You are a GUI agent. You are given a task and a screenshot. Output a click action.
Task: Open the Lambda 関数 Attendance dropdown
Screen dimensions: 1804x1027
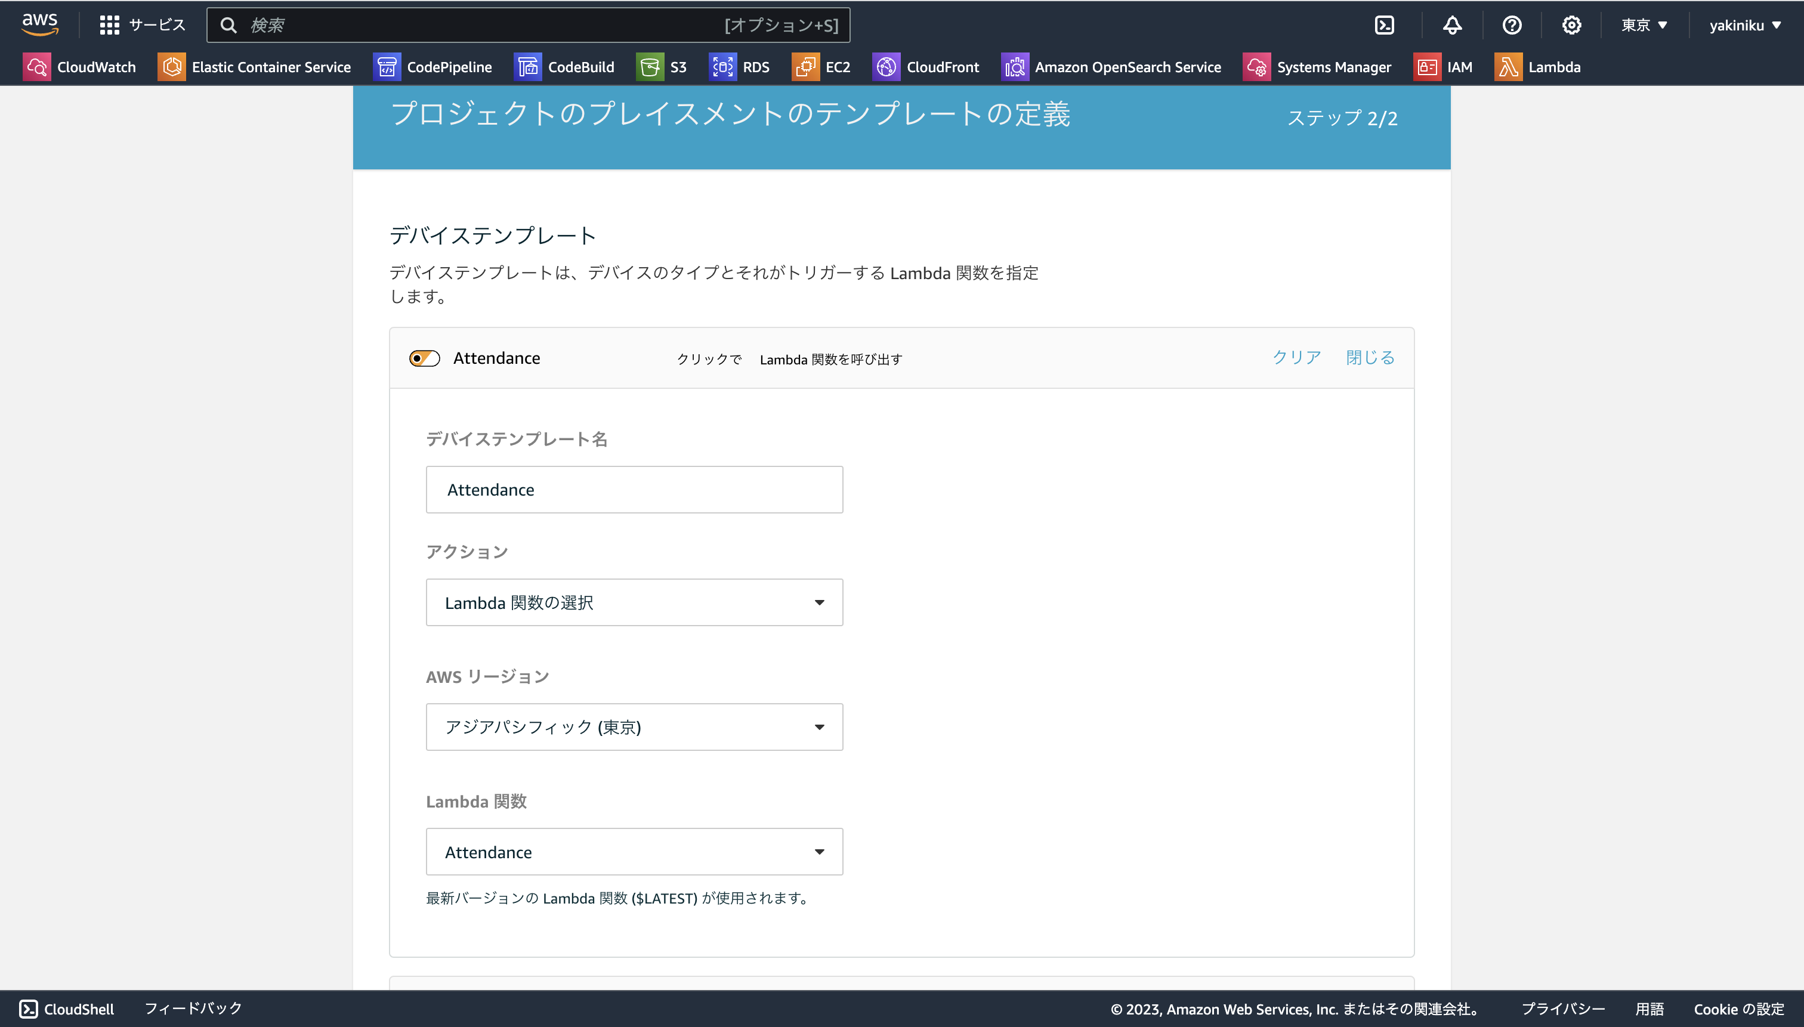click(634, 852)
